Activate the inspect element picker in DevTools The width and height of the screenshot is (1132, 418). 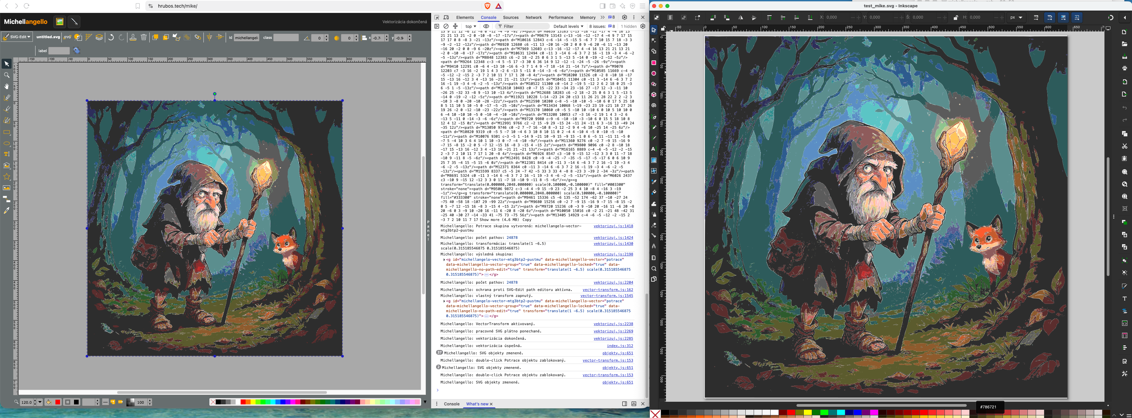pyautogui.click(x=437, y=17)
